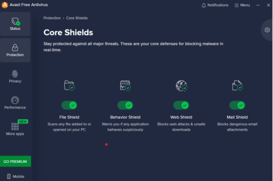Viewport: 273px width, 181px height.
Task: Click the Web Shield globe icon
Action: (182, 85)
